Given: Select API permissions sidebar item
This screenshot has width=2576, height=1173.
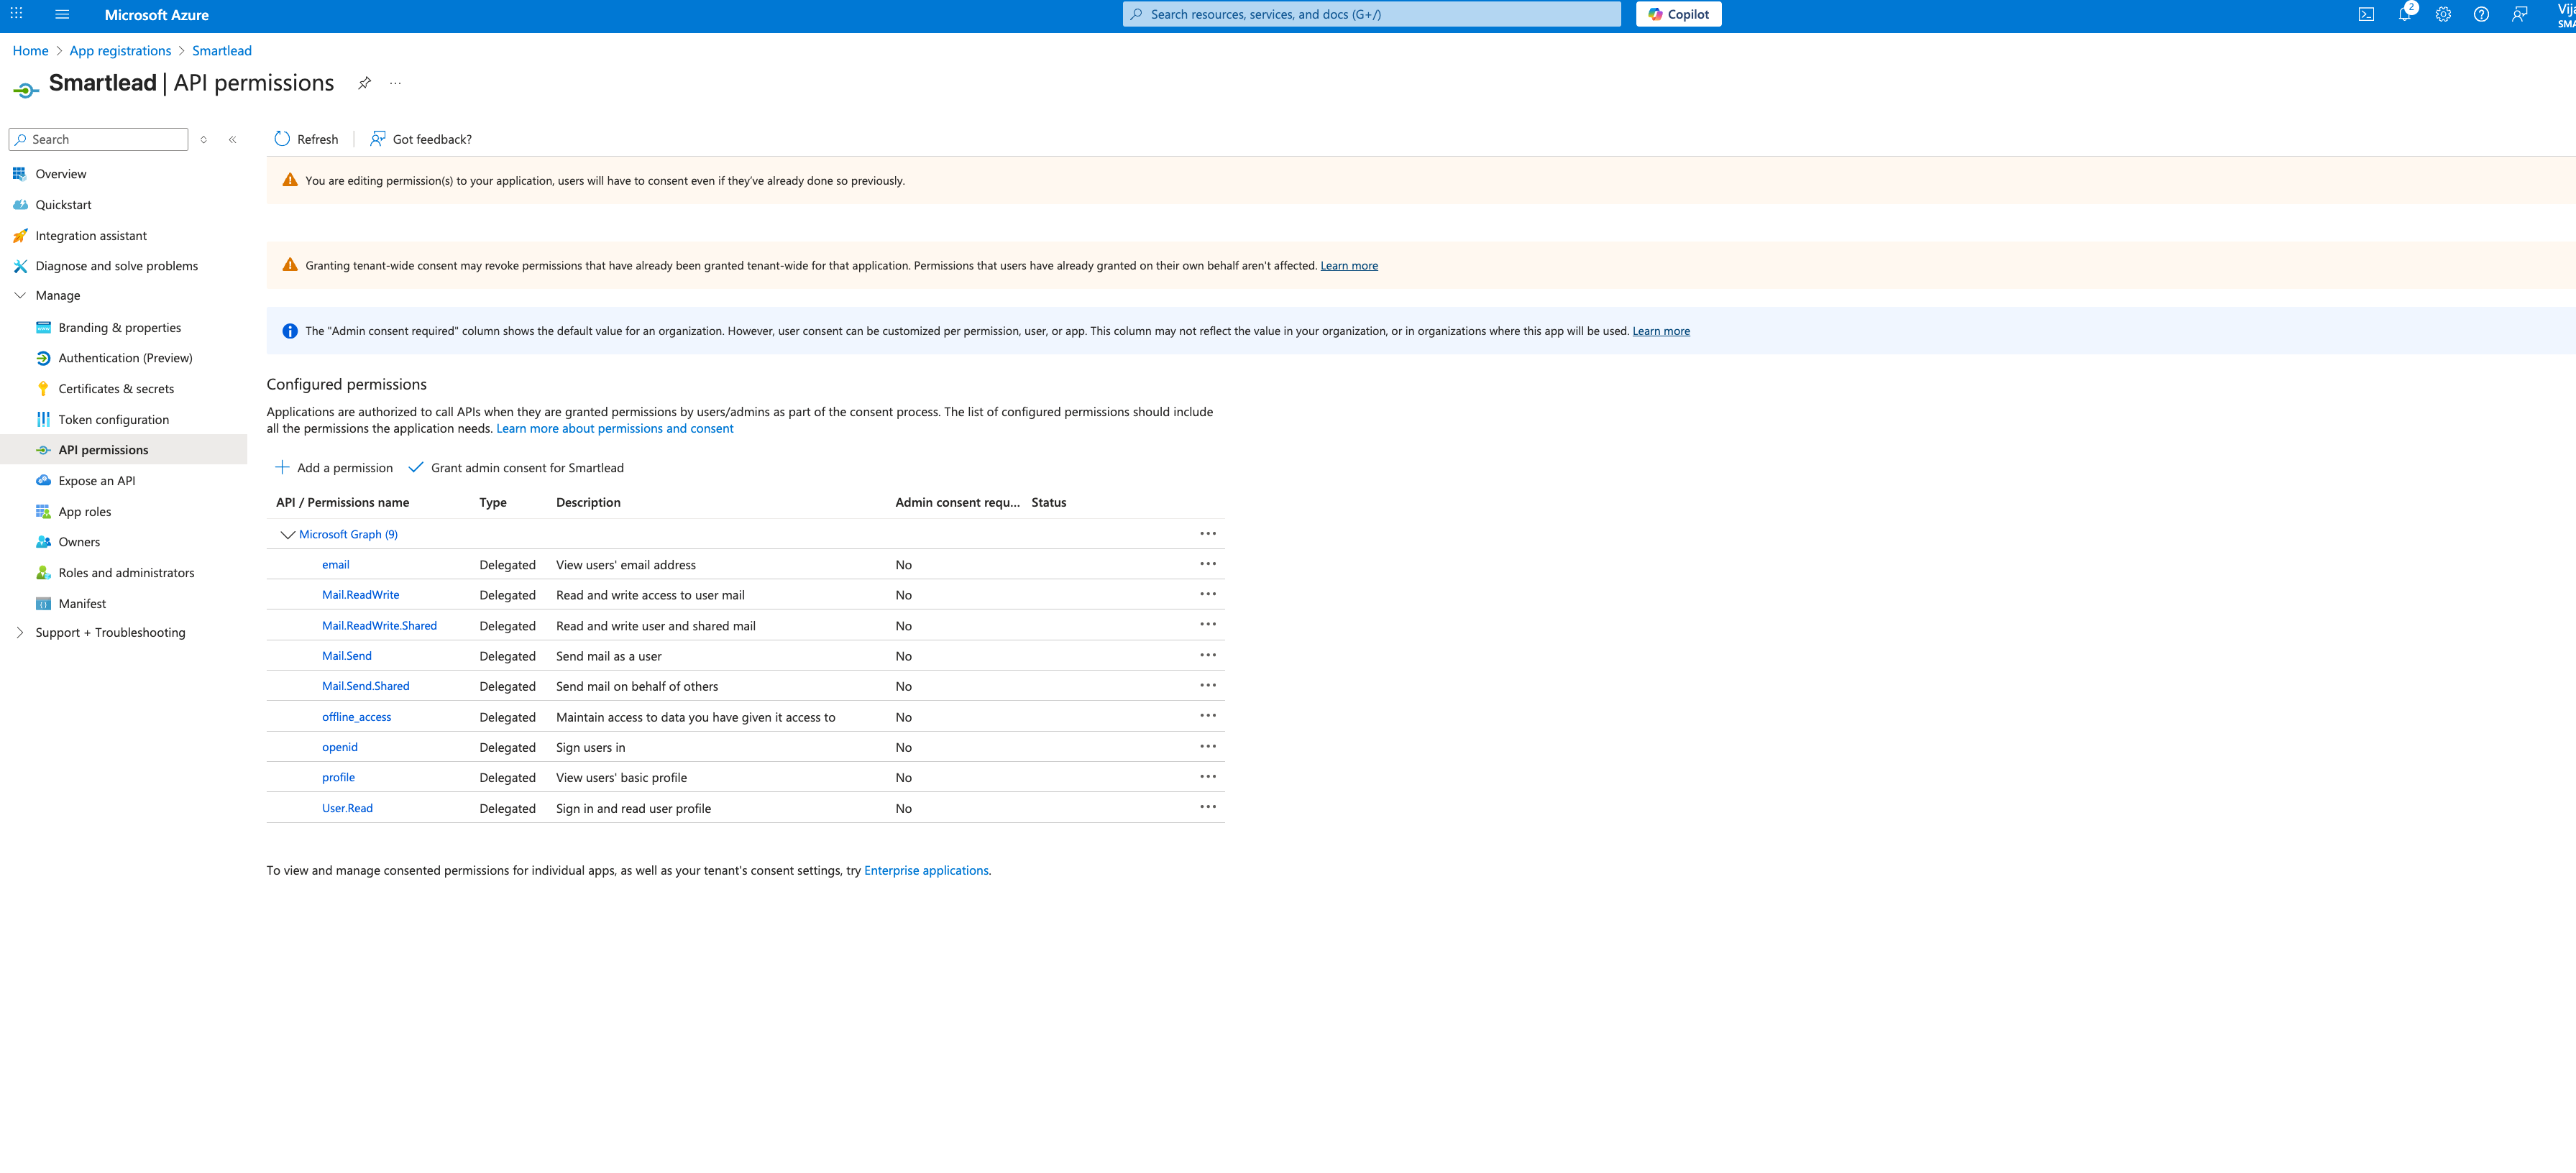Looking at the screenshot, I should [123, 450].
